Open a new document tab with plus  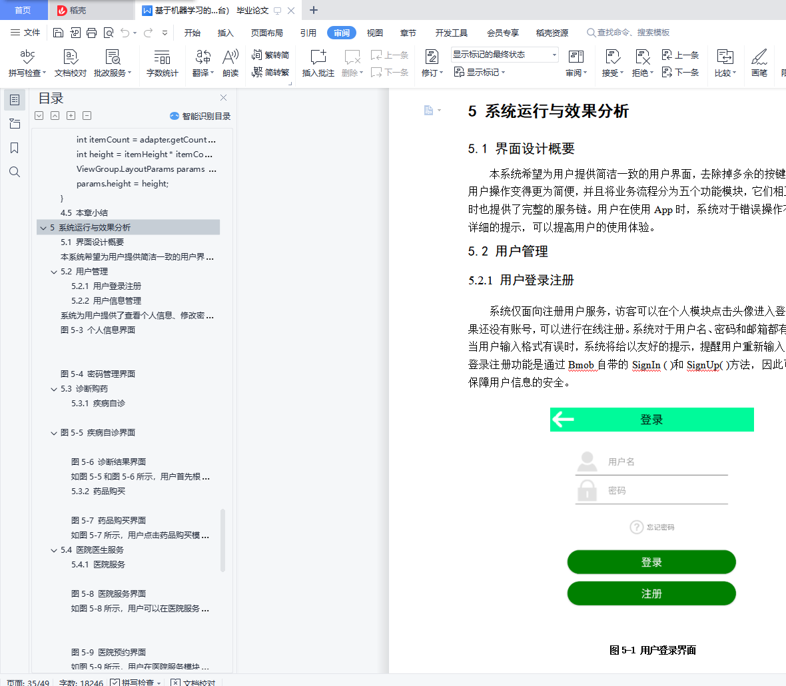(x=313, y=10)
